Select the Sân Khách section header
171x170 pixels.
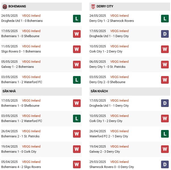point(99,91)
